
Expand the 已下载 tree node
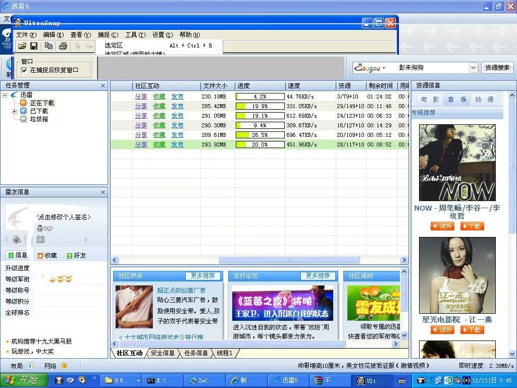(x=14, y=111)
